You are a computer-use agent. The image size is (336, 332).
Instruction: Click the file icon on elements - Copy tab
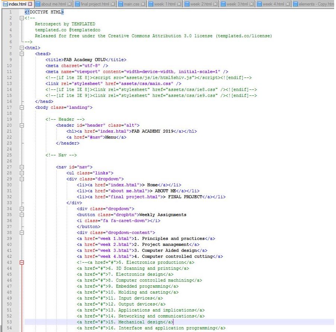click(x=295, y=4)
